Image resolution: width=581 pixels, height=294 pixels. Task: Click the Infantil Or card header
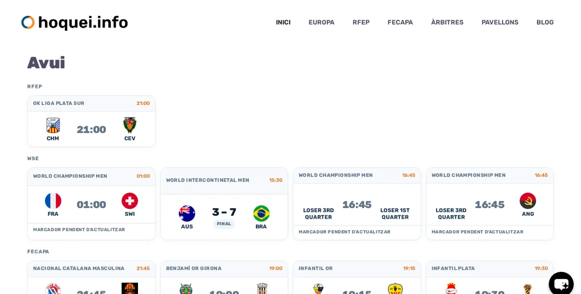click(x=357, y=269)
